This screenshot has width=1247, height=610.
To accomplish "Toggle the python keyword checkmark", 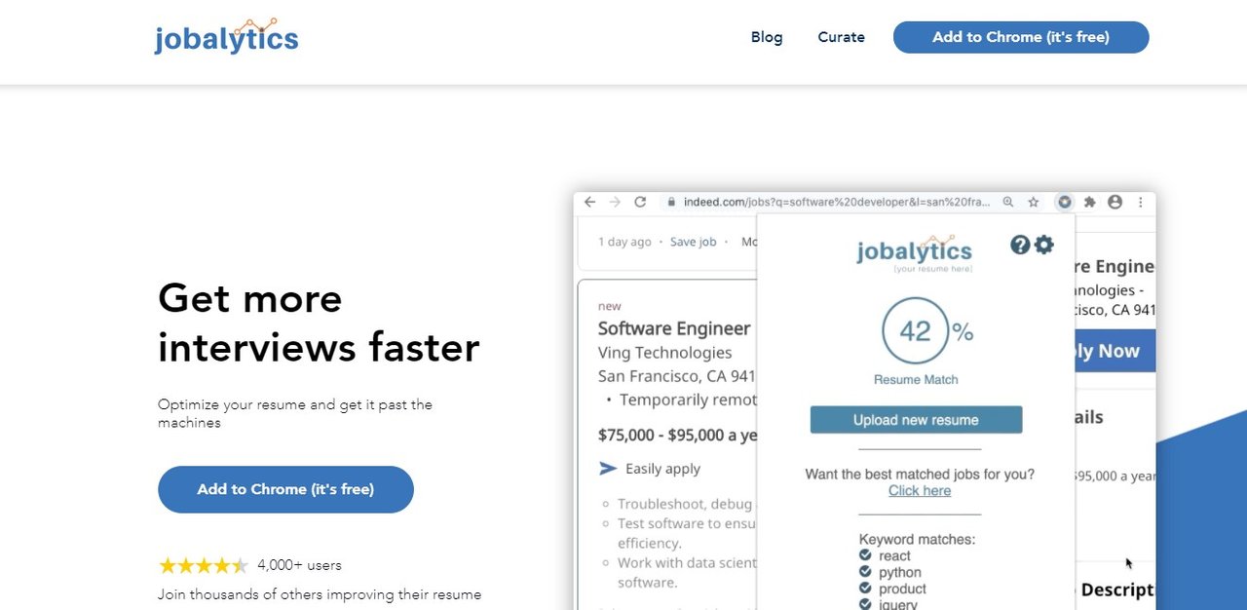I will click(865, 572).
